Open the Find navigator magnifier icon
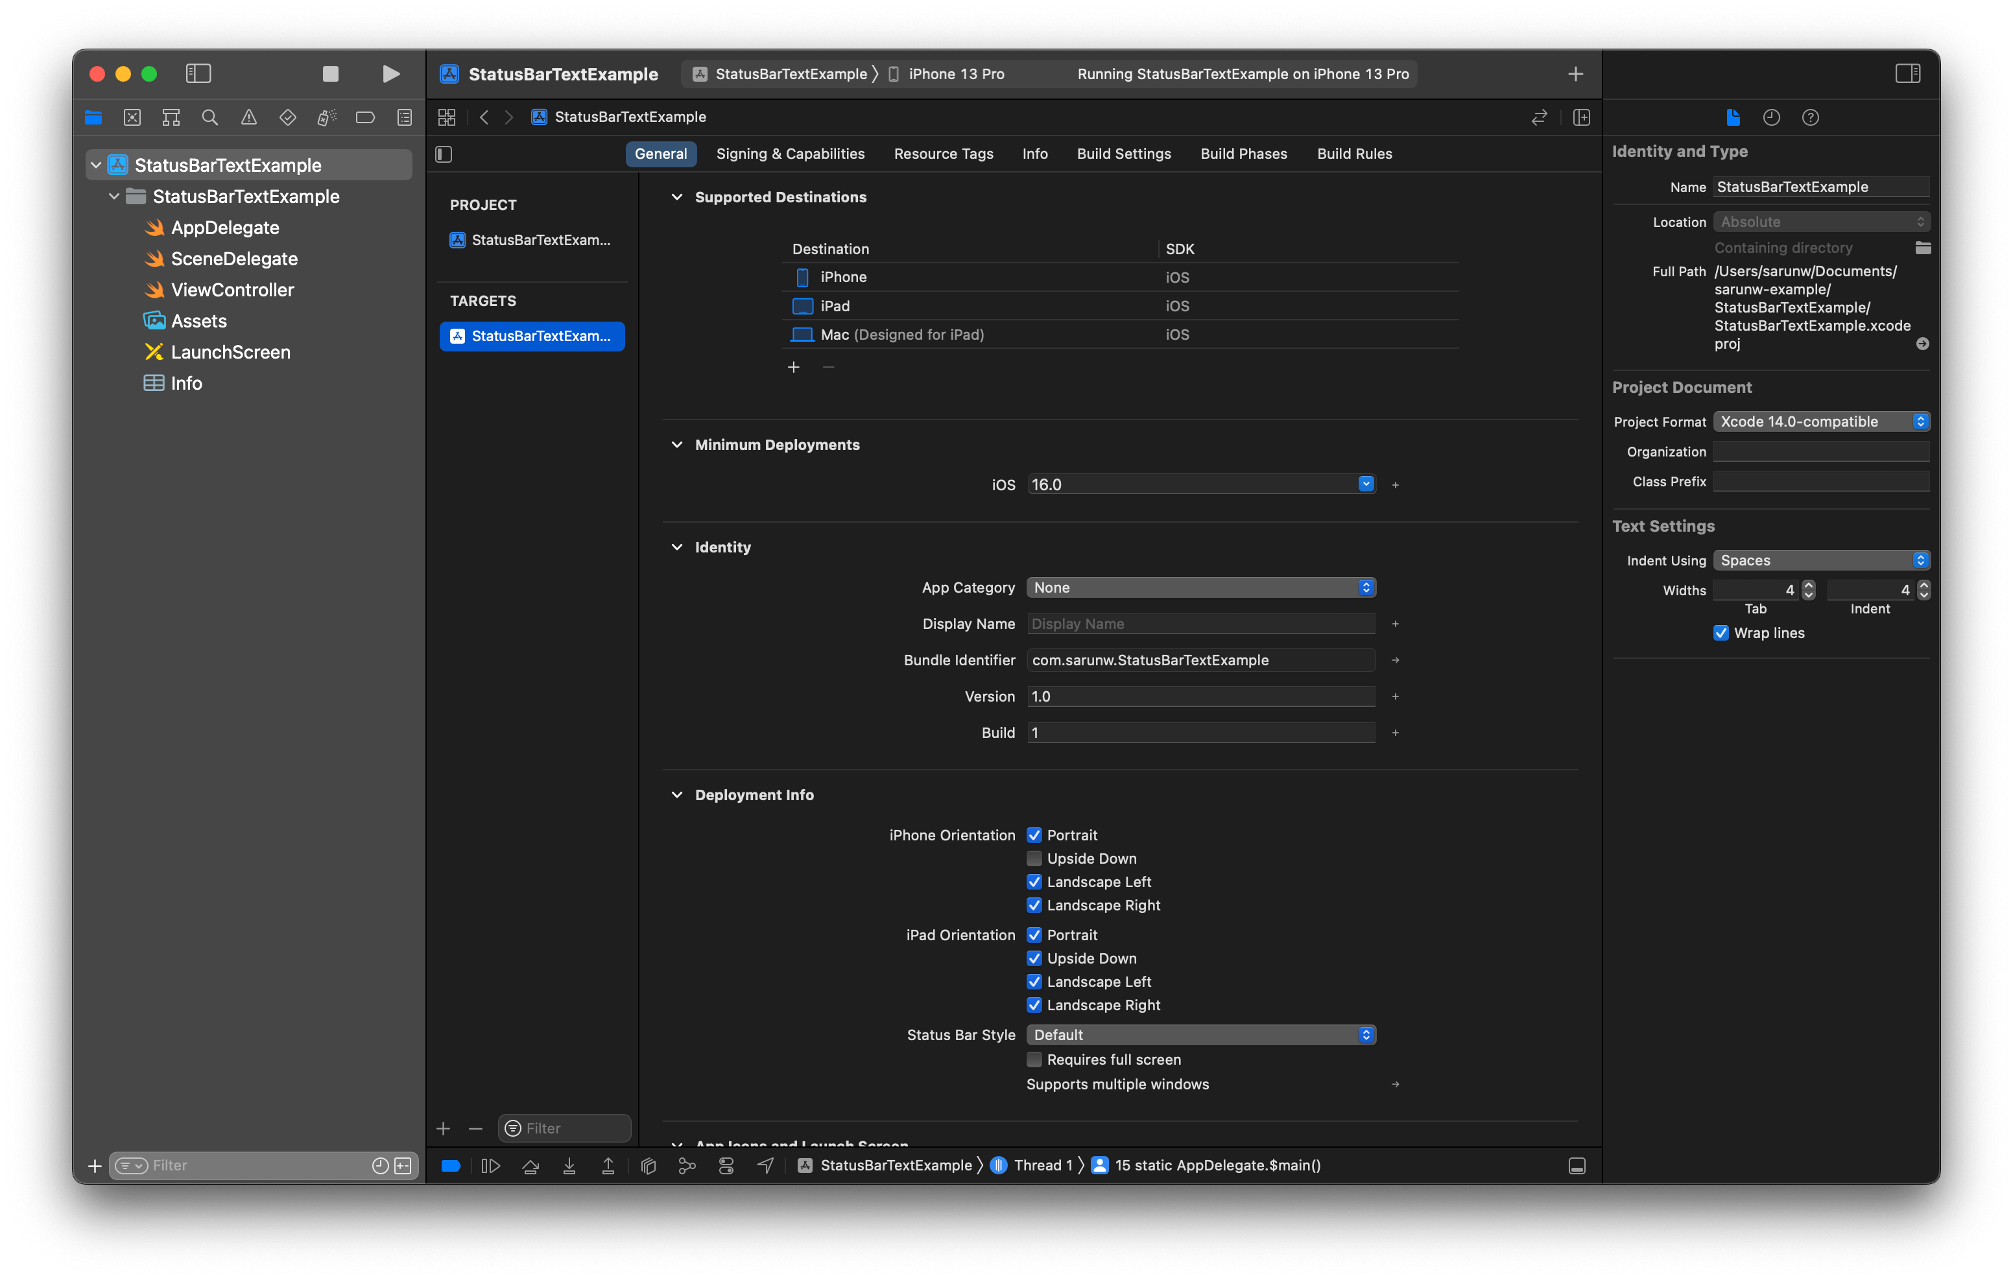The width and height of the screenshot is (2013, 1280). tap(210, 117)
